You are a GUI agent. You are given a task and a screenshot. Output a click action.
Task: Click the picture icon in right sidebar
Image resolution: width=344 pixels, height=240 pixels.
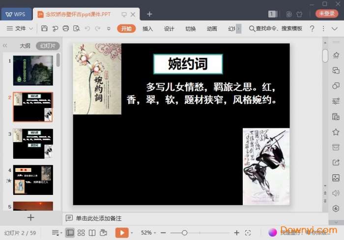(336, 178)
